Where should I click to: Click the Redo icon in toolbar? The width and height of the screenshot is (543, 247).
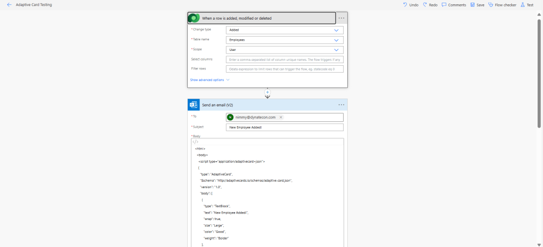pos(425,5)
